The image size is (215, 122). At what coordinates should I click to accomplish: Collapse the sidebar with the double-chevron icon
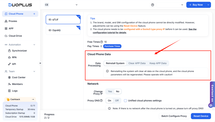click(40, 63)
